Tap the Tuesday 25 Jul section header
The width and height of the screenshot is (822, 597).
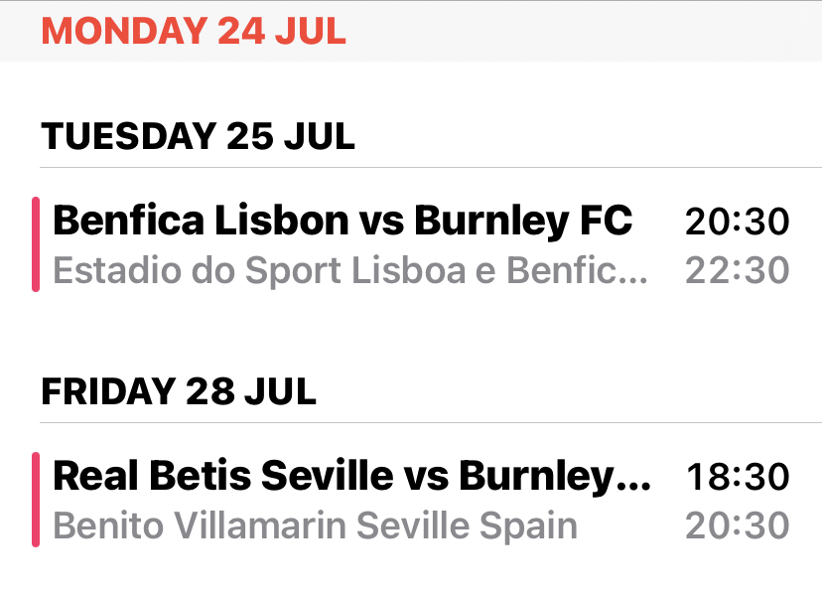198,136
